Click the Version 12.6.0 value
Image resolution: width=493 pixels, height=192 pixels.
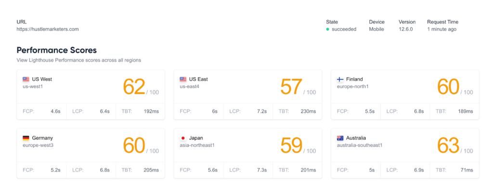[406, 29]
